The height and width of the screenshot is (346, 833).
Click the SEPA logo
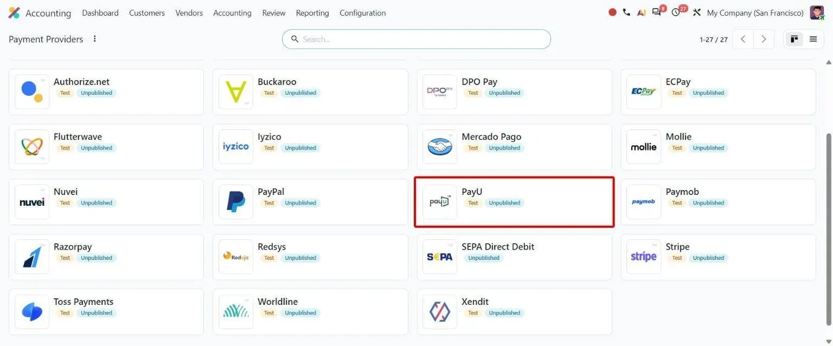(440, 257)
